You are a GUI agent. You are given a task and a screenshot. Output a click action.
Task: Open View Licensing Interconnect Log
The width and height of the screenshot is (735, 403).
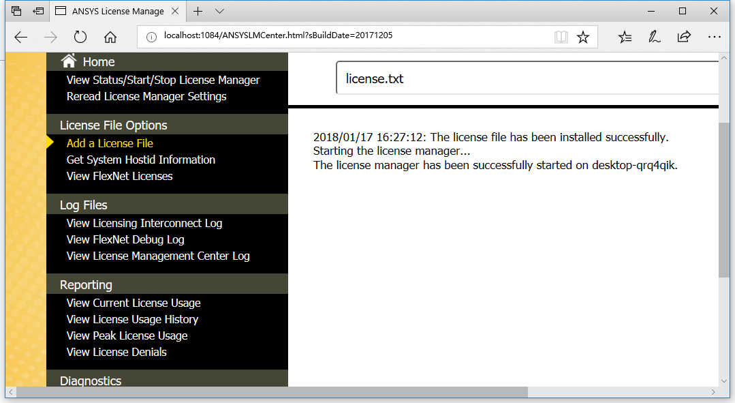click(x=144, y=223)
